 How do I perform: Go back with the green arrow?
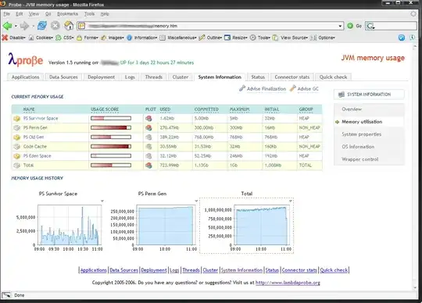(7, 26)
